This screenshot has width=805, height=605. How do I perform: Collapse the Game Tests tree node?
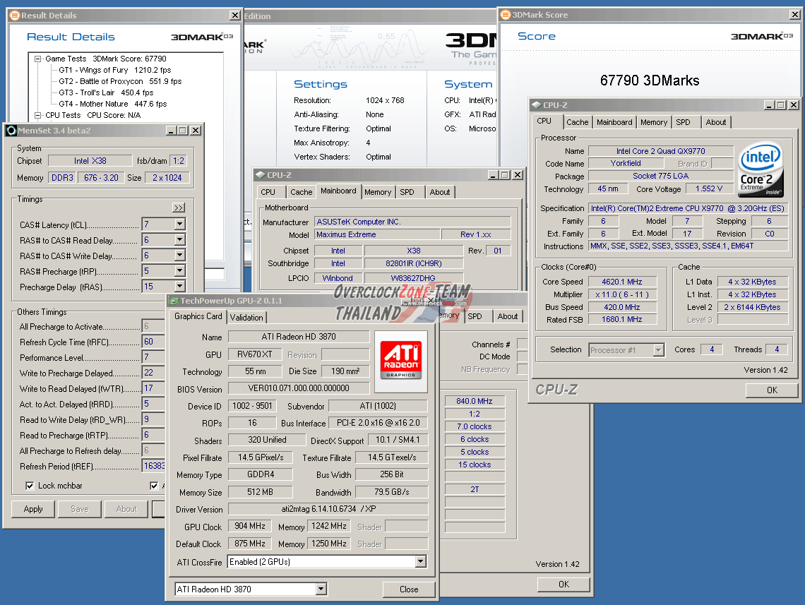pyautogui.click(x=37, y=59)
